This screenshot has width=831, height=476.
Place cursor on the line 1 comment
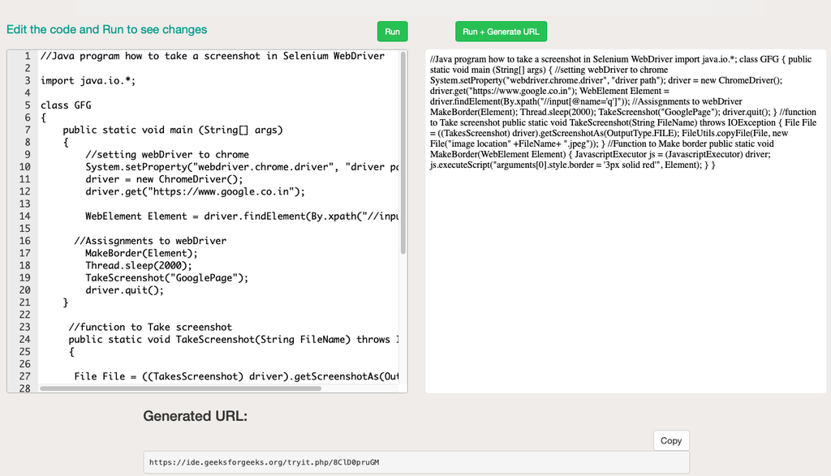click(212, 56)
